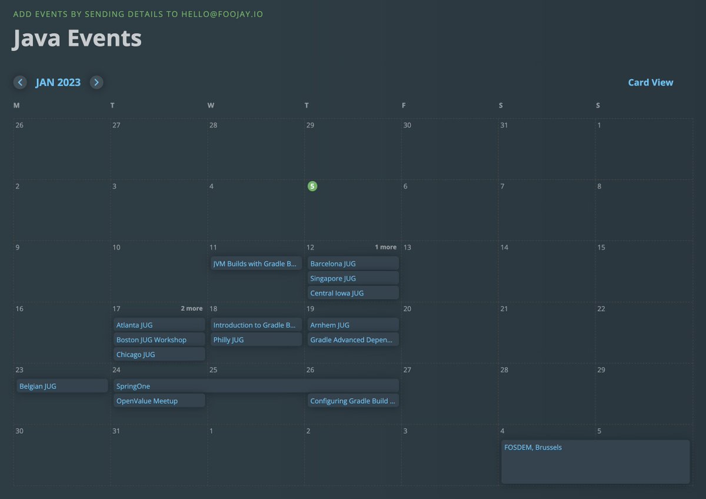Select January 23 date number
Image resolution: width=706 pixels, height=499 pixels.
(19, 369)
